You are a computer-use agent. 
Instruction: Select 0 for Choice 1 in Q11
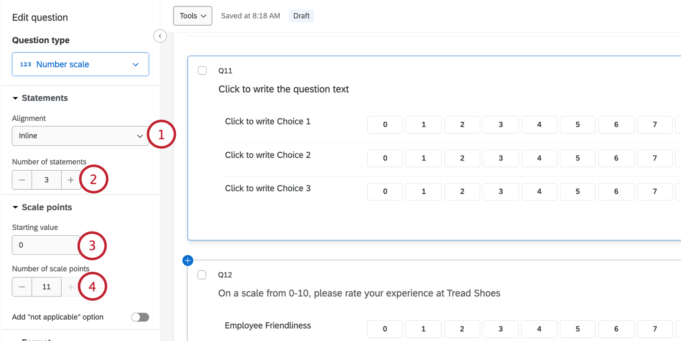(385, 124)
